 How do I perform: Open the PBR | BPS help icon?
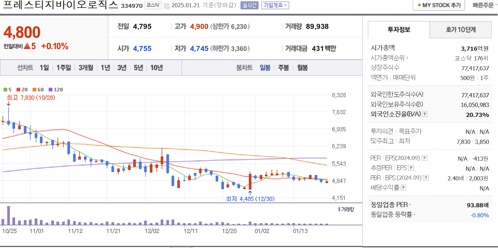point(426,178)
